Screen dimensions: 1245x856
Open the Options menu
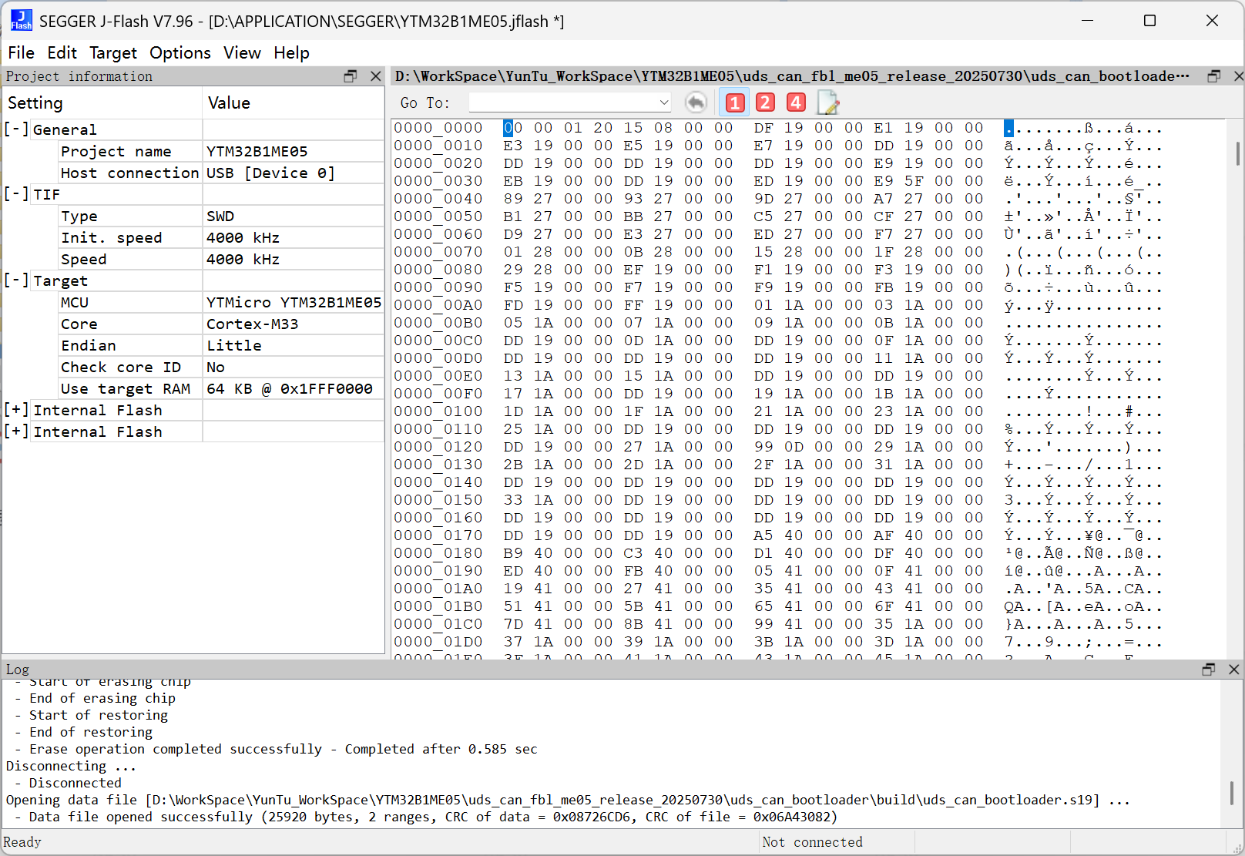click(180, 52)
